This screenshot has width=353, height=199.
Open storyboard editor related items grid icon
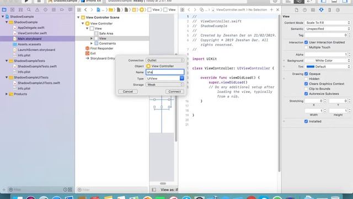[79, 10]
